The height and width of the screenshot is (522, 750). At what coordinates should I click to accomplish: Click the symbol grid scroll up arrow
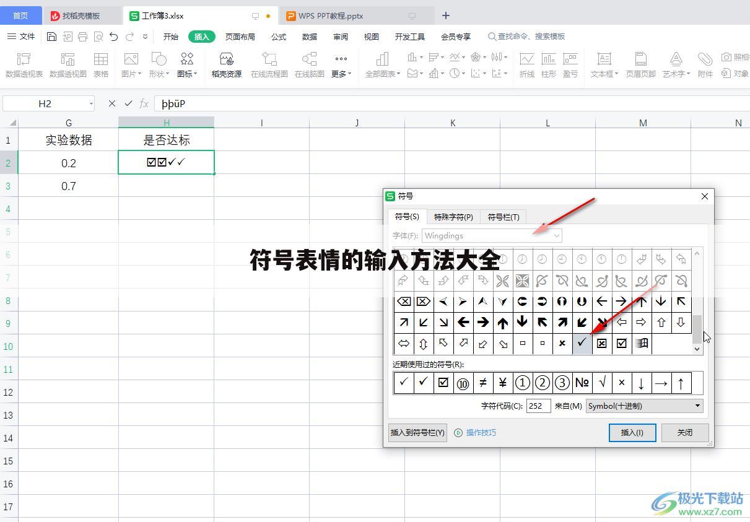(x=697, y=253)
